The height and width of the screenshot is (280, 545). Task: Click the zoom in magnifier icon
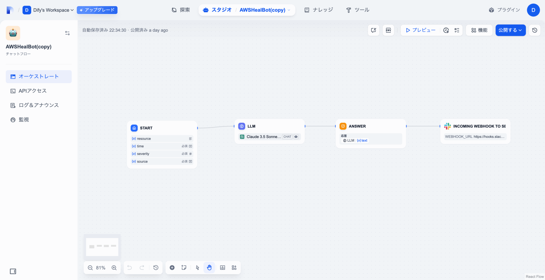click(114, 268)
